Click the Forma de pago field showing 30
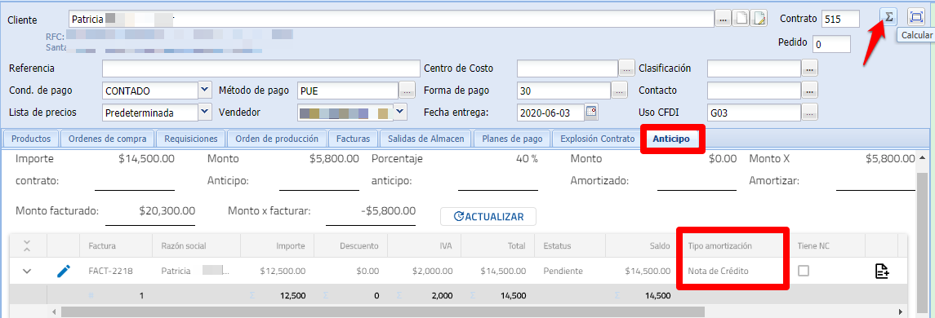The height and width of the screenshot is (318, 935). point(563,91)
